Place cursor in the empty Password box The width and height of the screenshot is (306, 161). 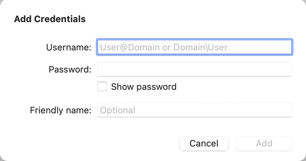pos(195,69)
